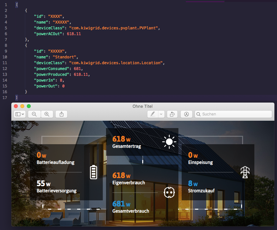Select the highlight pen tool
The width and height of the screenshot is (277, 230).
point(153,114)
